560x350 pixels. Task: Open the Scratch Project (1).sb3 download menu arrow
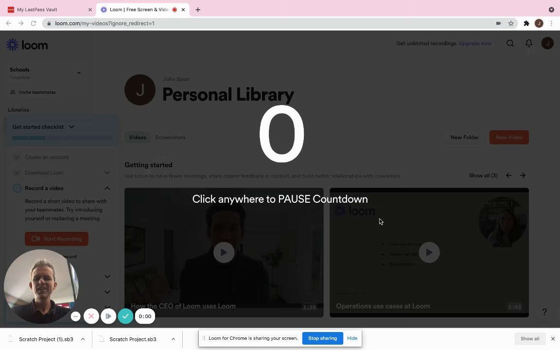[x=83, y=339]
